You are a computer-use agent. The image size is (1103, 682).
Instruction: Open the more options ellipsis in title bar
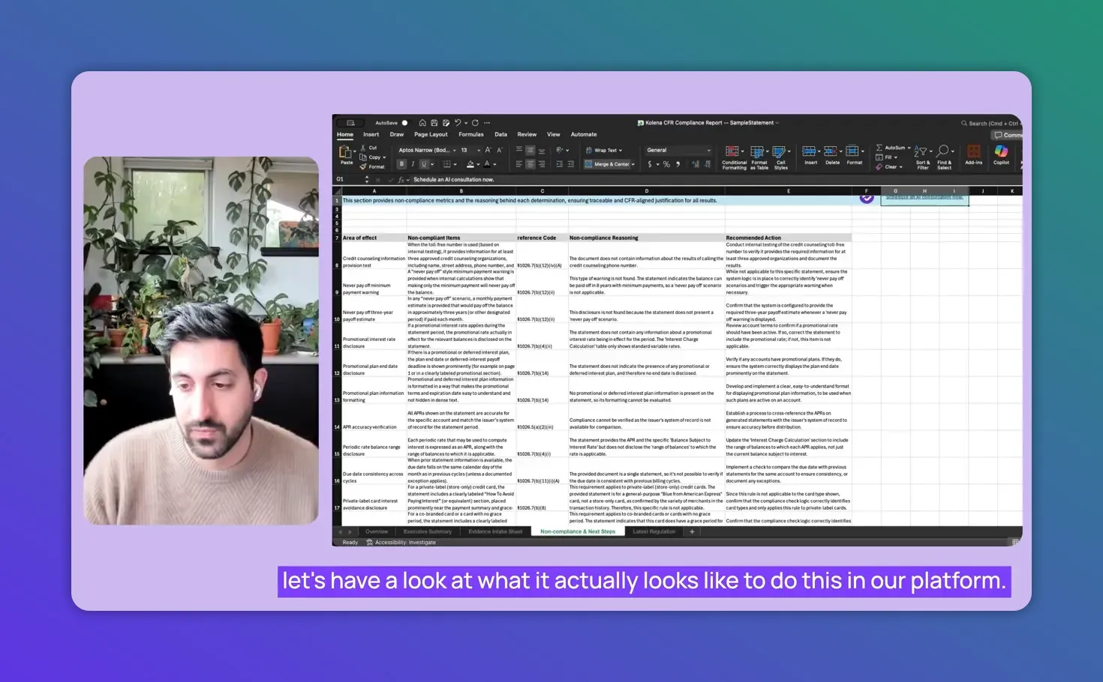pyautogui.click(x=487, y=123)
